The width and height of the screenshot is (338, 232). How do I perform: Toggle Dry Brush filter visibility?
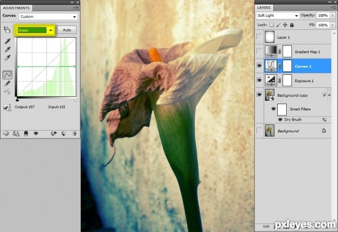point(280,119)
